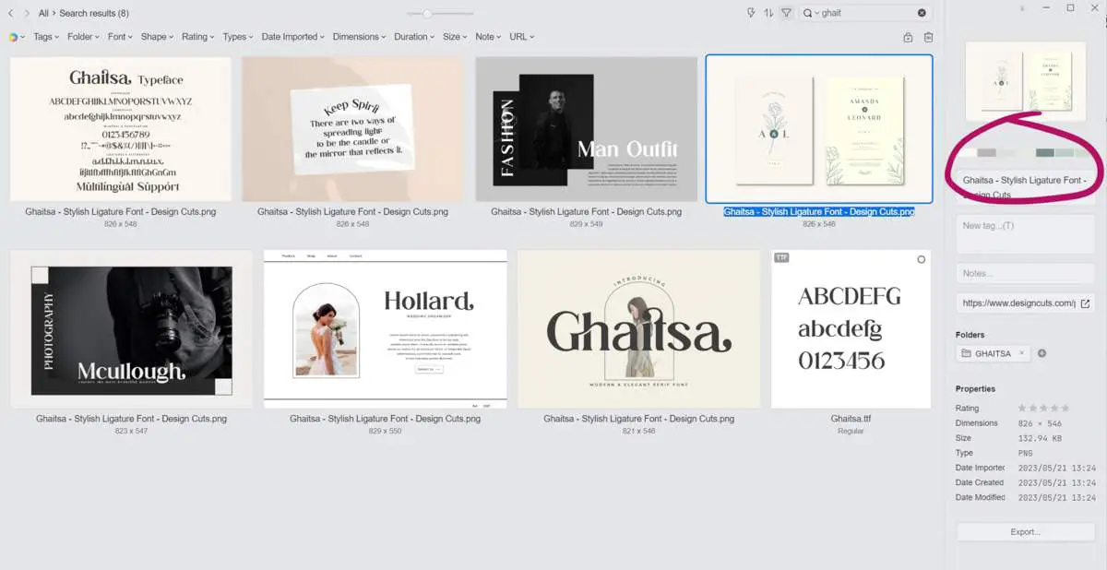Screen dimensions: 1107x570
Task: Open the Dimensions filter dropdown
Action: 359,37
